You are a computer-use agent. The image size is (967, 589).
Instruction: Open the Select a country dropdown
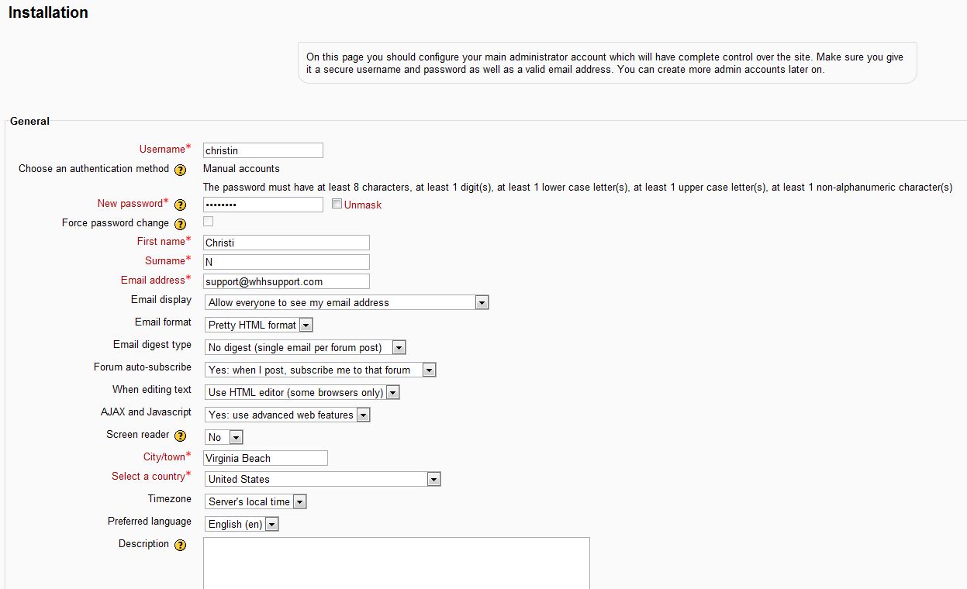323,479
